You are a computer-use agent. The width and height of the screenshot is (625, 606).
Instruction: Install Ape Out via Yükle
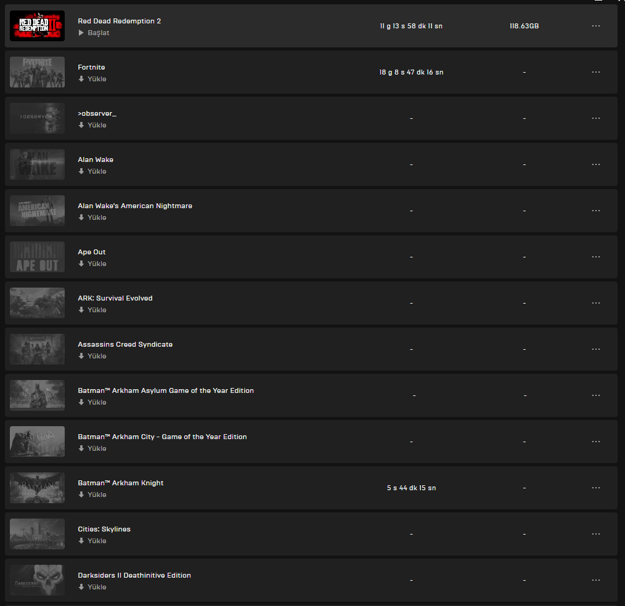click(92, 264)
